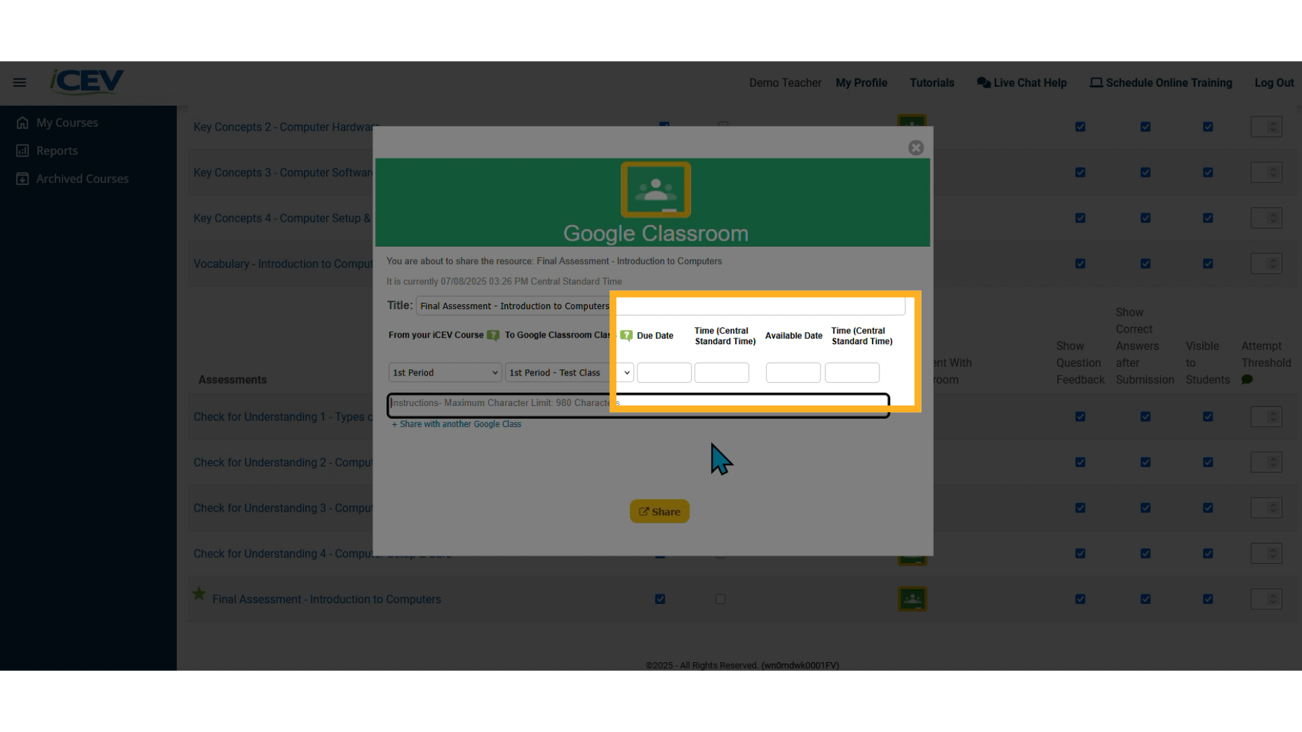Adjust Attempt Threshold stepper for Key Concepts 3

(1266, 173)
